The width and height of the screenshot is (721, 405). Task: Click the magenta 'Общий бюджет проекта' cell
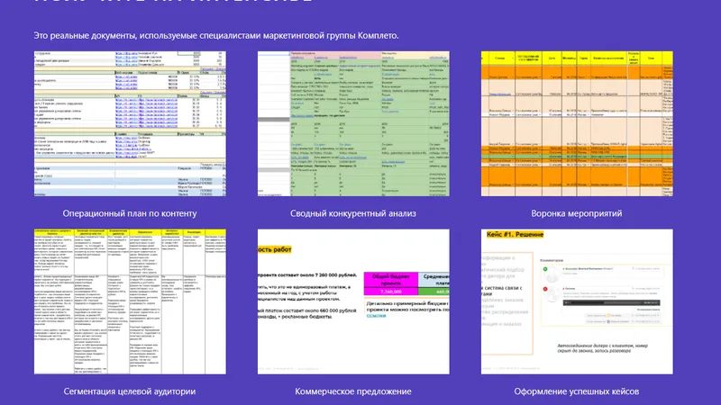pyautogui.click(x=391, y=280)
